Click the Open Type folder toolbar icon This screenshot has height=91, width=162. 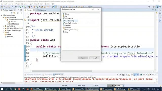(42, 7)
